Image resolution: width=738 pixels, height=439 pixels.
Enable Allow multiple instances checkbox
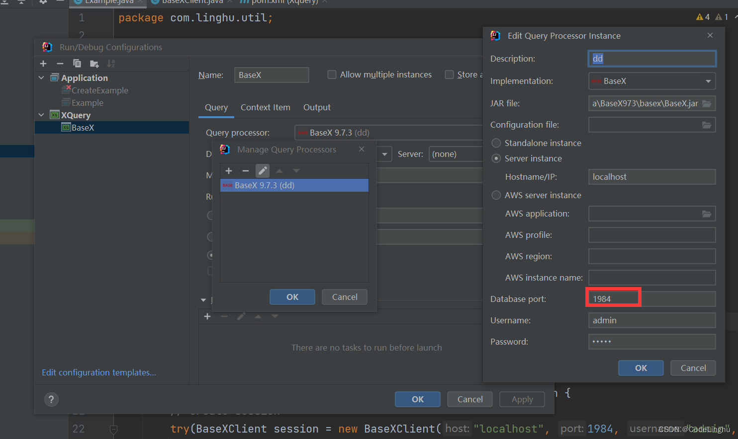point(332,74)
